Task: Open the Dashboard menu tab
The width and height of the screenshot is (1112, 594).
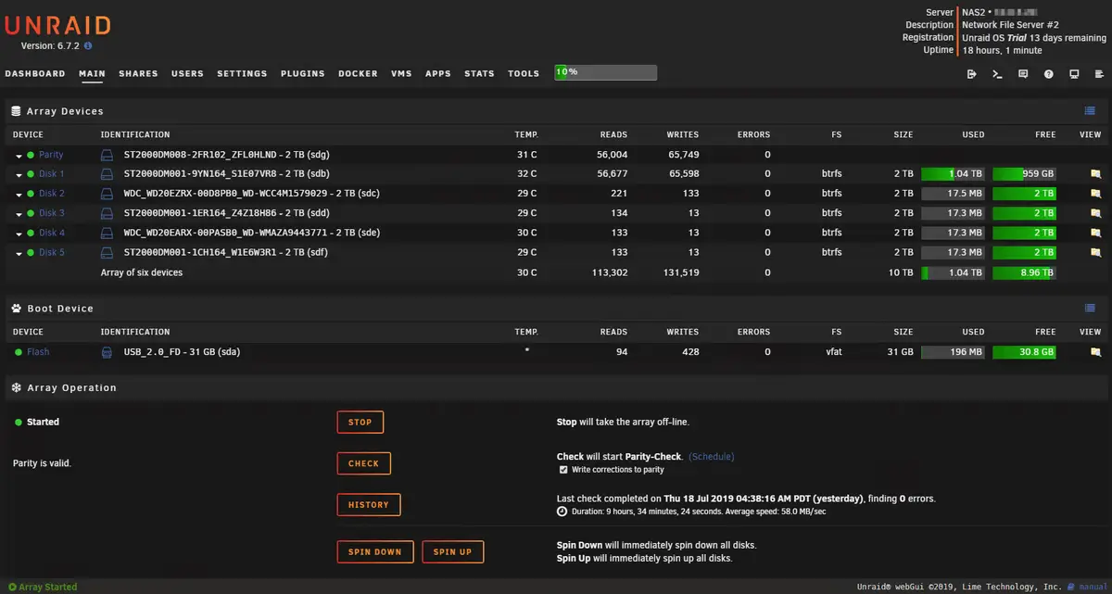Action: pyautogui.click(x=35, y=73)
